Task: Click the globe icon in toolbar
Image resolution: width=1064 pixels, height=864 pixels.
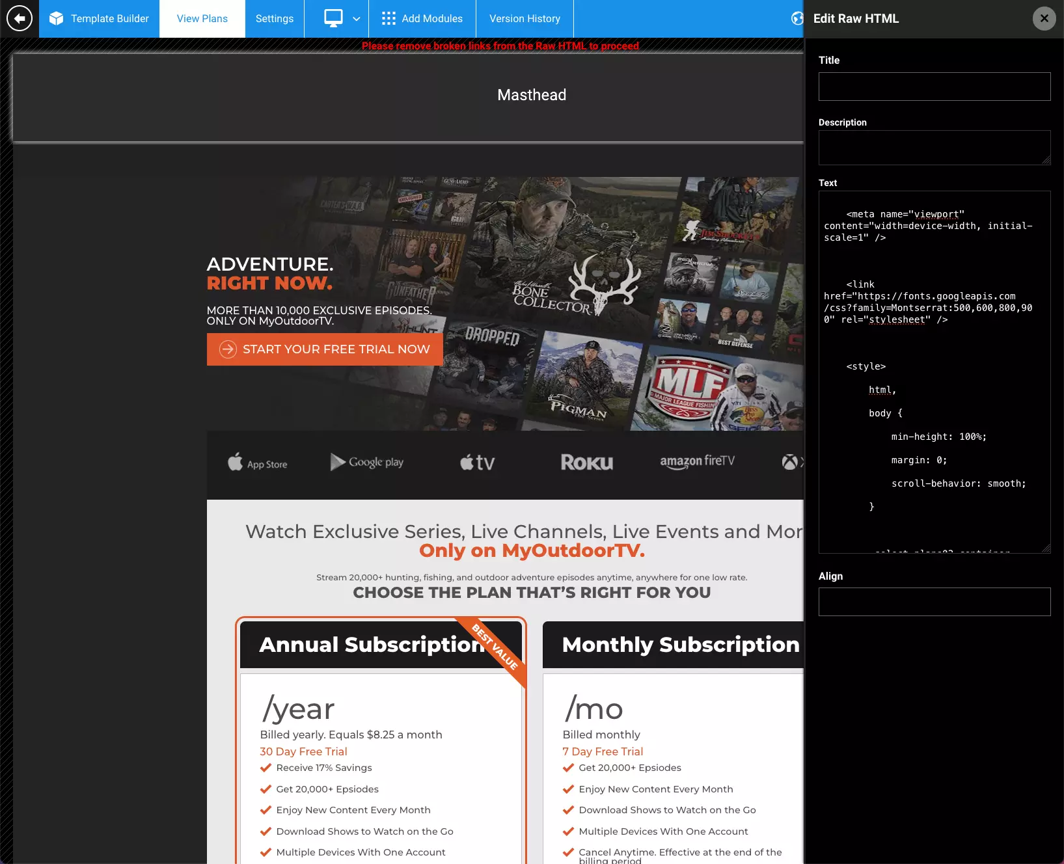Action: point(797,18)
